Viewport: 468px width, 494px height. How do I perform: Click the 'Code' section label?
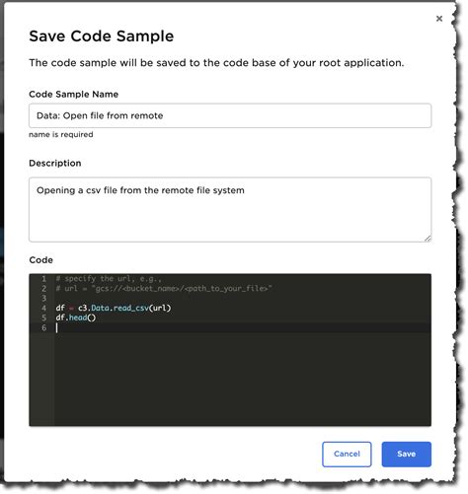point(40,260)
